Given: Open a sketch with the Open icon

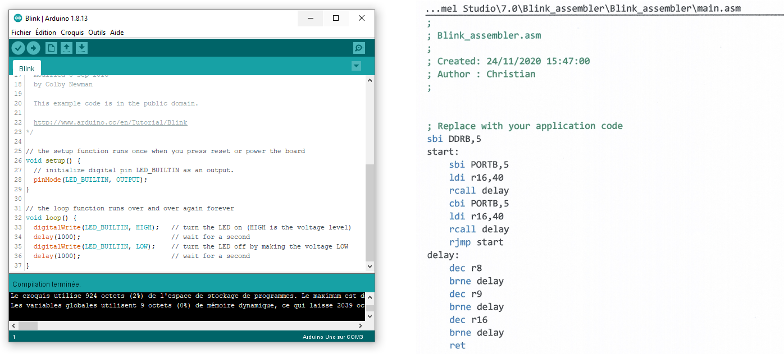Looking at the screenshot, I should click(66, 48).
